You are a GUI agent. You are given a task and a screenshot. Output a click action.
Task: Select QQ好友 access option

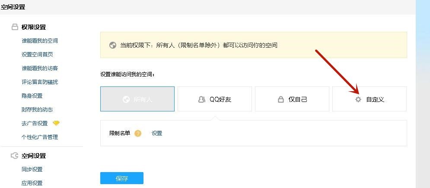click(x=215, y=99)
